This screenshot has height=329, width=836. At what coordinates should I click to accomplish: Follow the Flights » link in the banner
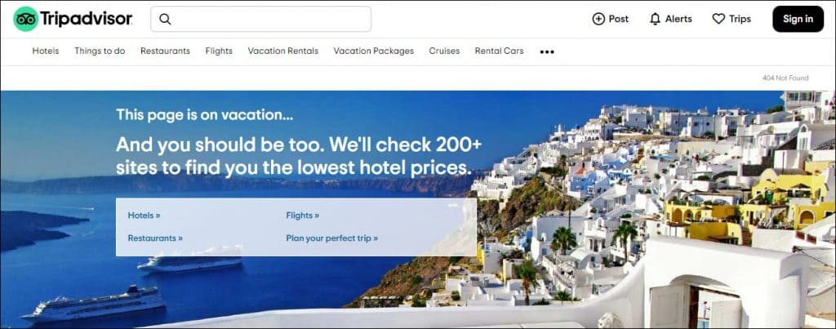click(x=303, y=216)
